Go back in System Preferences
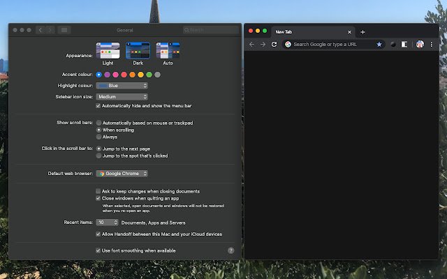The height and width of the screenshot is (279, 447). [x=41, y=30]
